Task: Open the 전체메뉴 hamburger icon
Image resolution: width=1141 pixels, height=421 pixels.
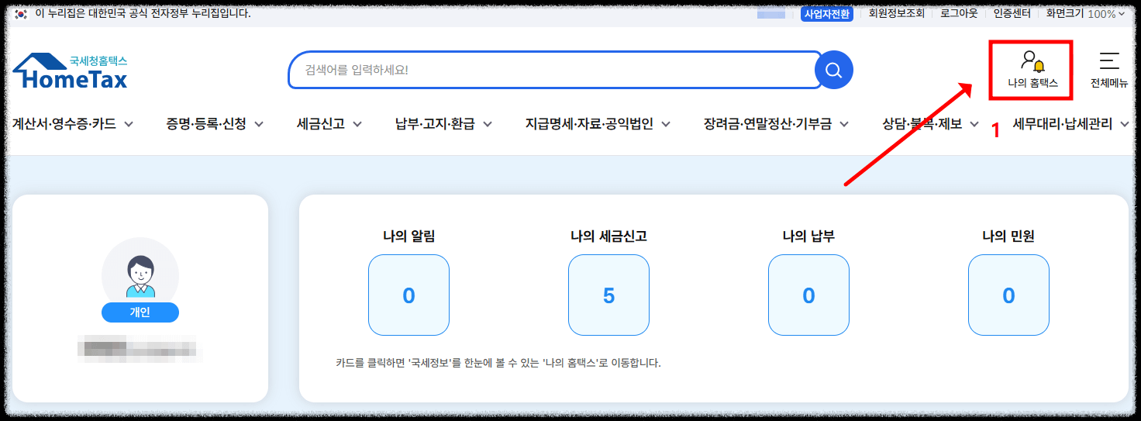Action: pyautogui.click(x=1109, y=61)
